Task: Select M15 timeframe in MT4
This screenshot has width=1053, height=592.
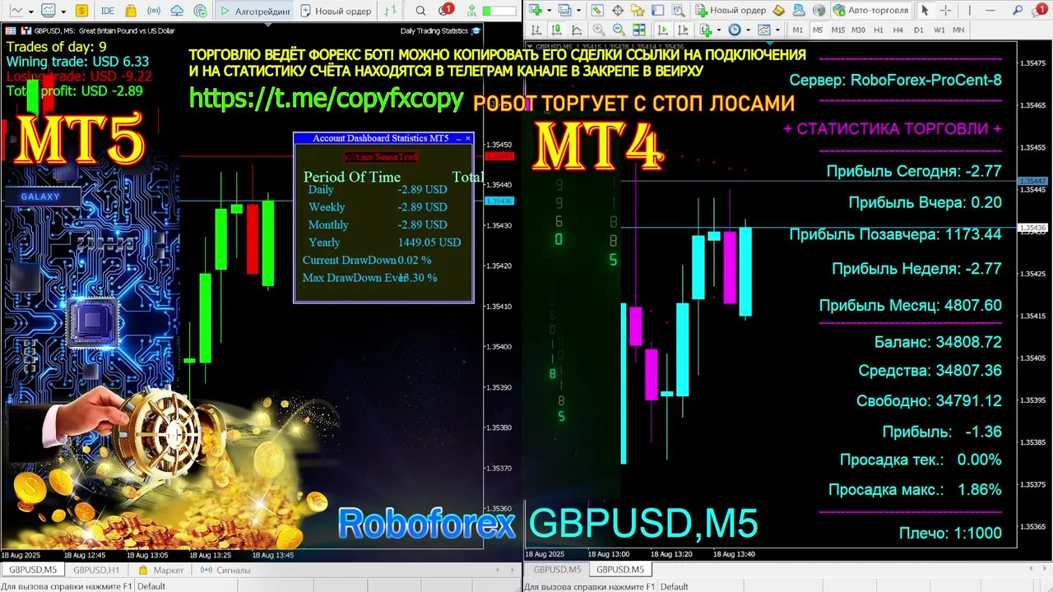Action: [837, 30]
